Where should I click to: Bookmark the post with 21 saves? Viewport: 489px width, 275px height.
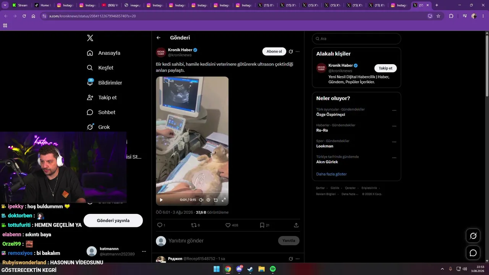tap(262, 225)
